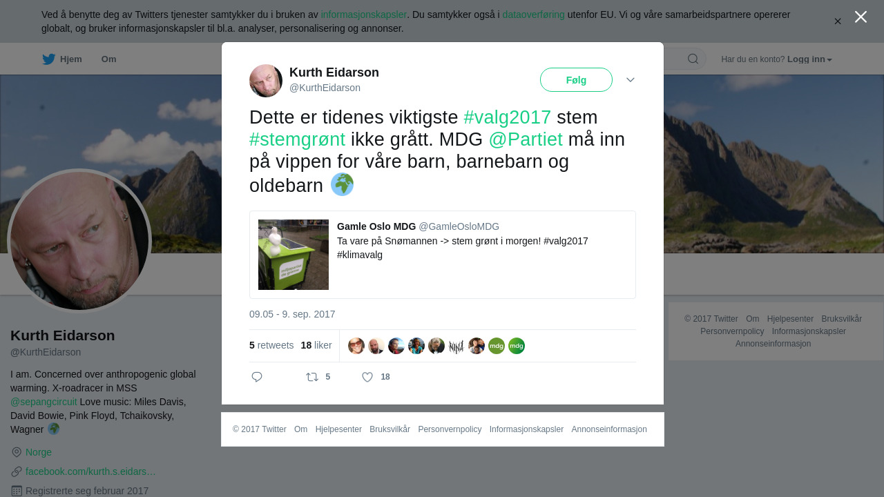Open Kurth Eidarson's avatar in tweet header

(266, 81)
